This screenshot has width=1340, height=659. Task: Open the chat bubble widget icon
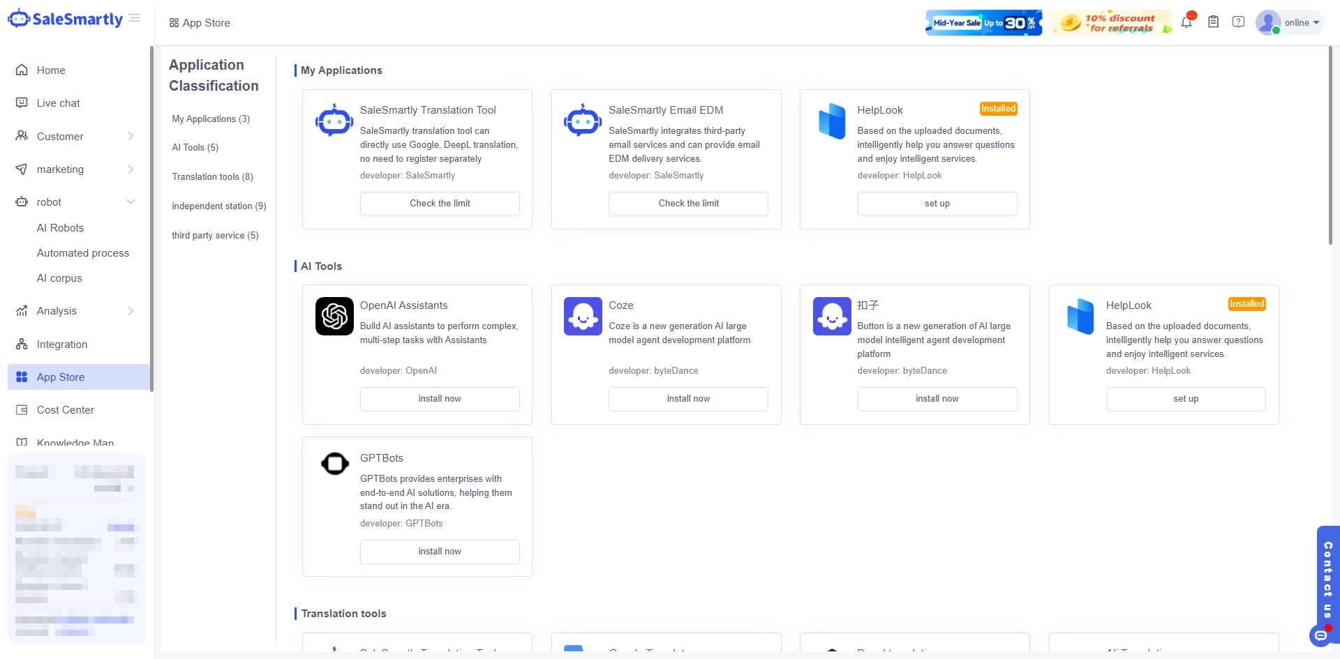click(1320, 636)
